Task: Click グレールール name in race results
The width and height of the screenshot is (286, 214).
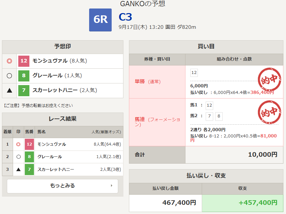Action: (50, 157)
